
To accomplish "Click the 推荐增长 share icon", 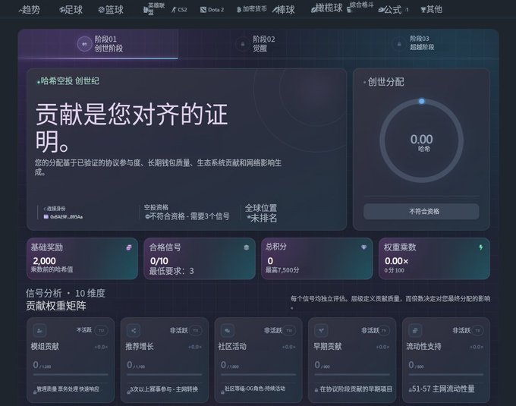I will click(134, 331).
